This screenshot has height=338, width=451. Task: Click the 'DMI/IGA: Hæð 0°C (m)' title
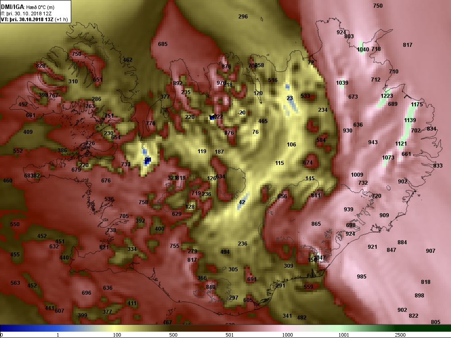(x=28, y=7)
